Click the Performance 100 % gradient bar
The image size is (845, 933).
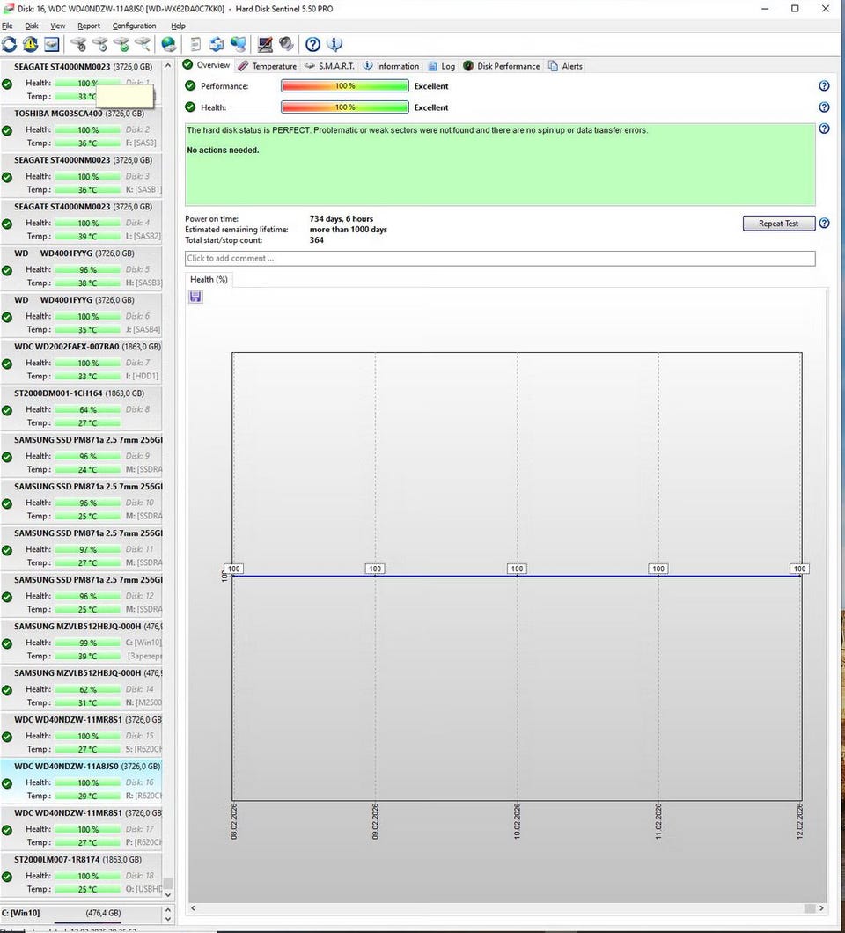tap(344, 86)
